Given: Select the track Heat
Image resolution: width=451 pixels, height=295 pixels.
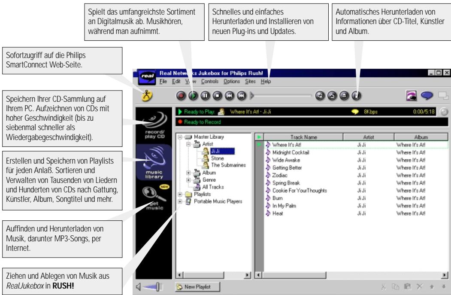Looking at the screenshot, I should (278, 213).
